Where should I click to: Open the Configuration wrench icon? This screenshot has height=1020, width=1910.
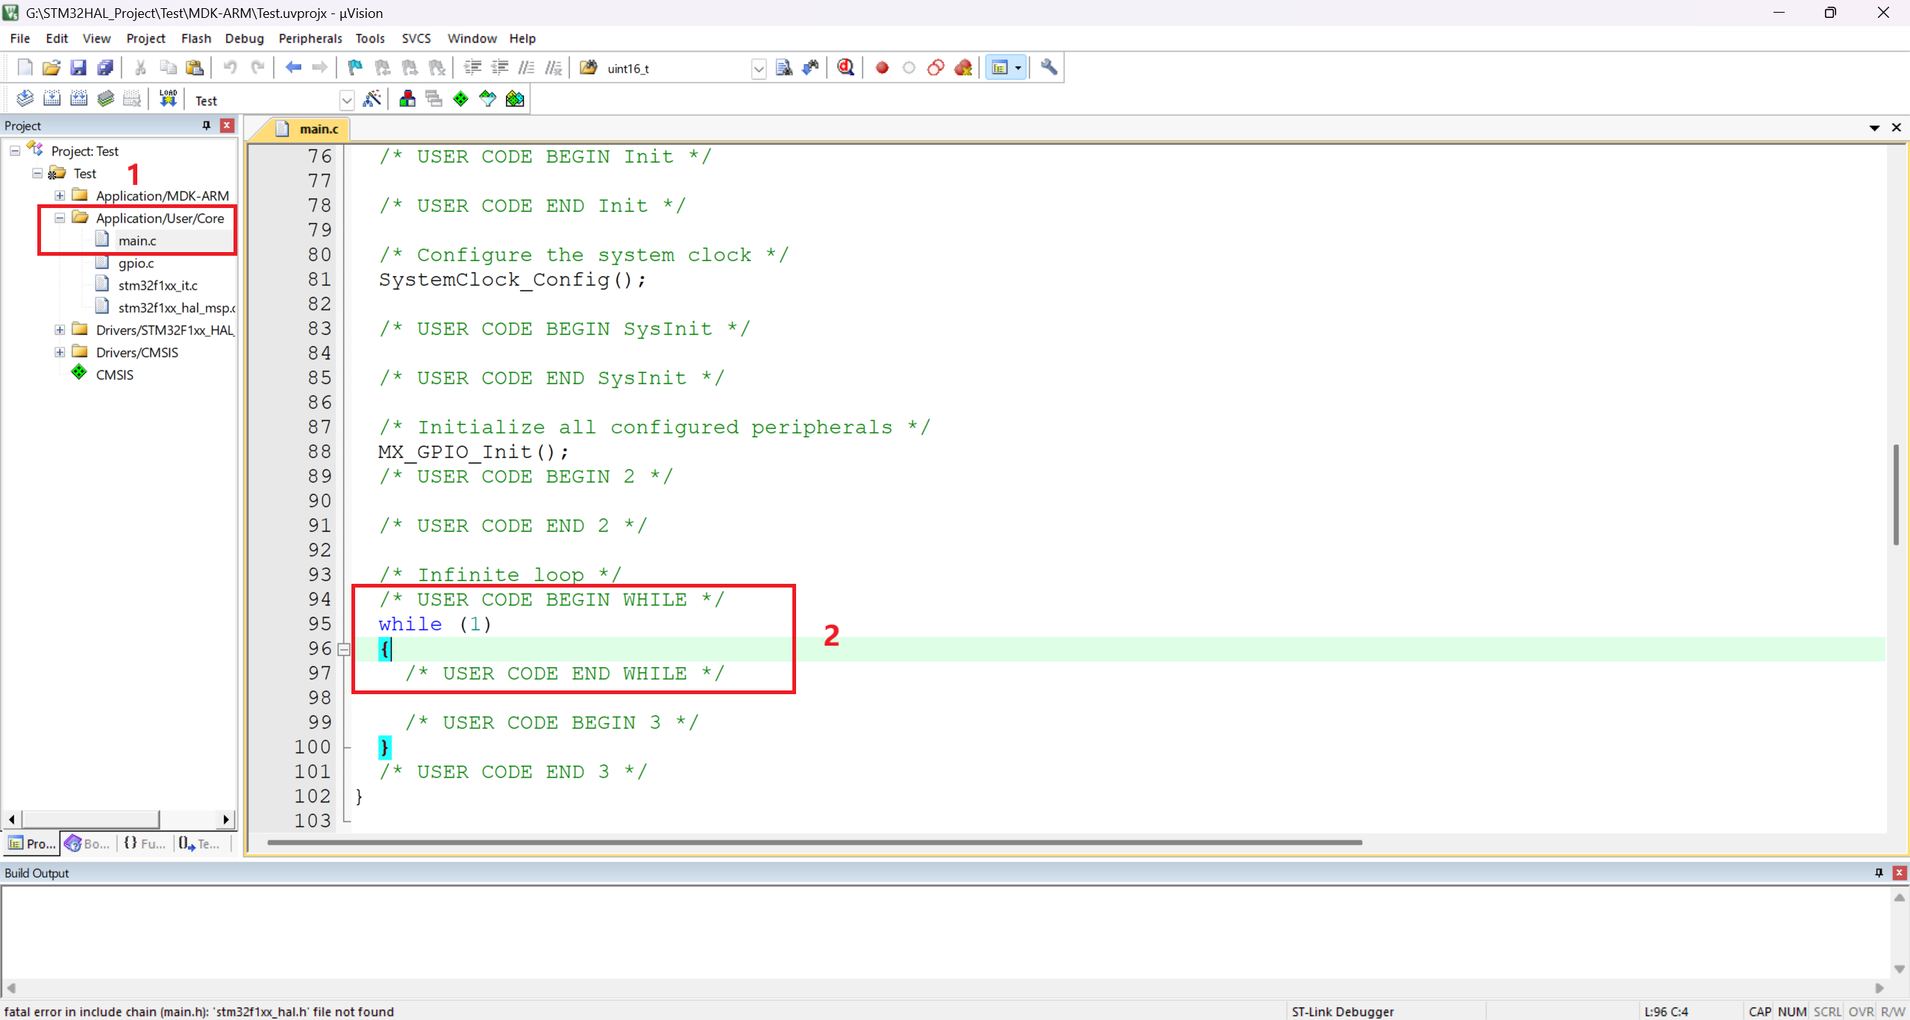pyautogui.click(x=1048, y=68)
